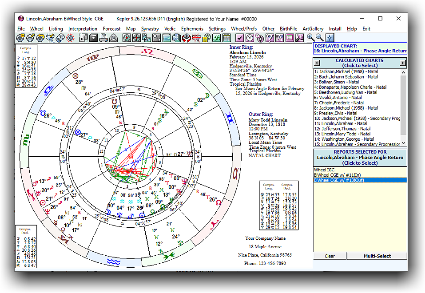Screen dimensions: 425x293
Task: Click the zoom out magnifier icon
Action: (320, 38)
